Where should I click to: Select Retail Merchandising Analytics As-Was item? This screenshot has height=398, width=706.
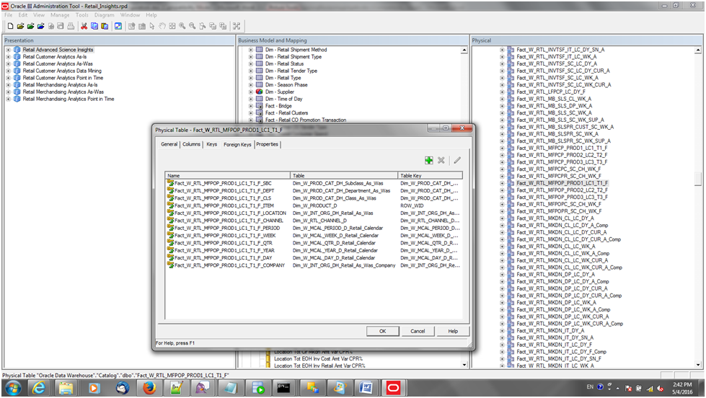(x=63, y=92)
